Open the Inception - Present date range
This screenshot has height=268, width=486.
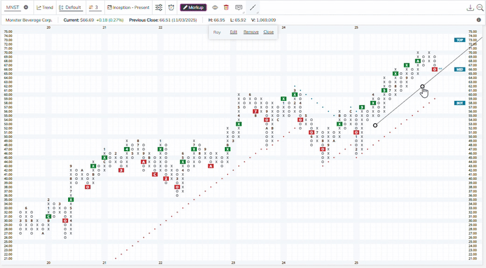coord(128,7)
